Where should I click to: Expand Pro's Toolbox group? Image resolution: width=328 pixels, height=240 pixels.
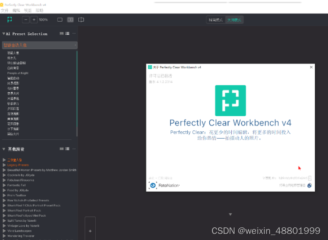4,195
